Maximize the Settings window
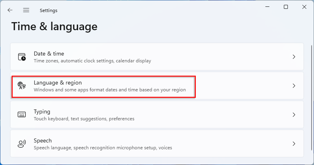Viewport: 314px width, 165px height. click(x=286, y=7)
